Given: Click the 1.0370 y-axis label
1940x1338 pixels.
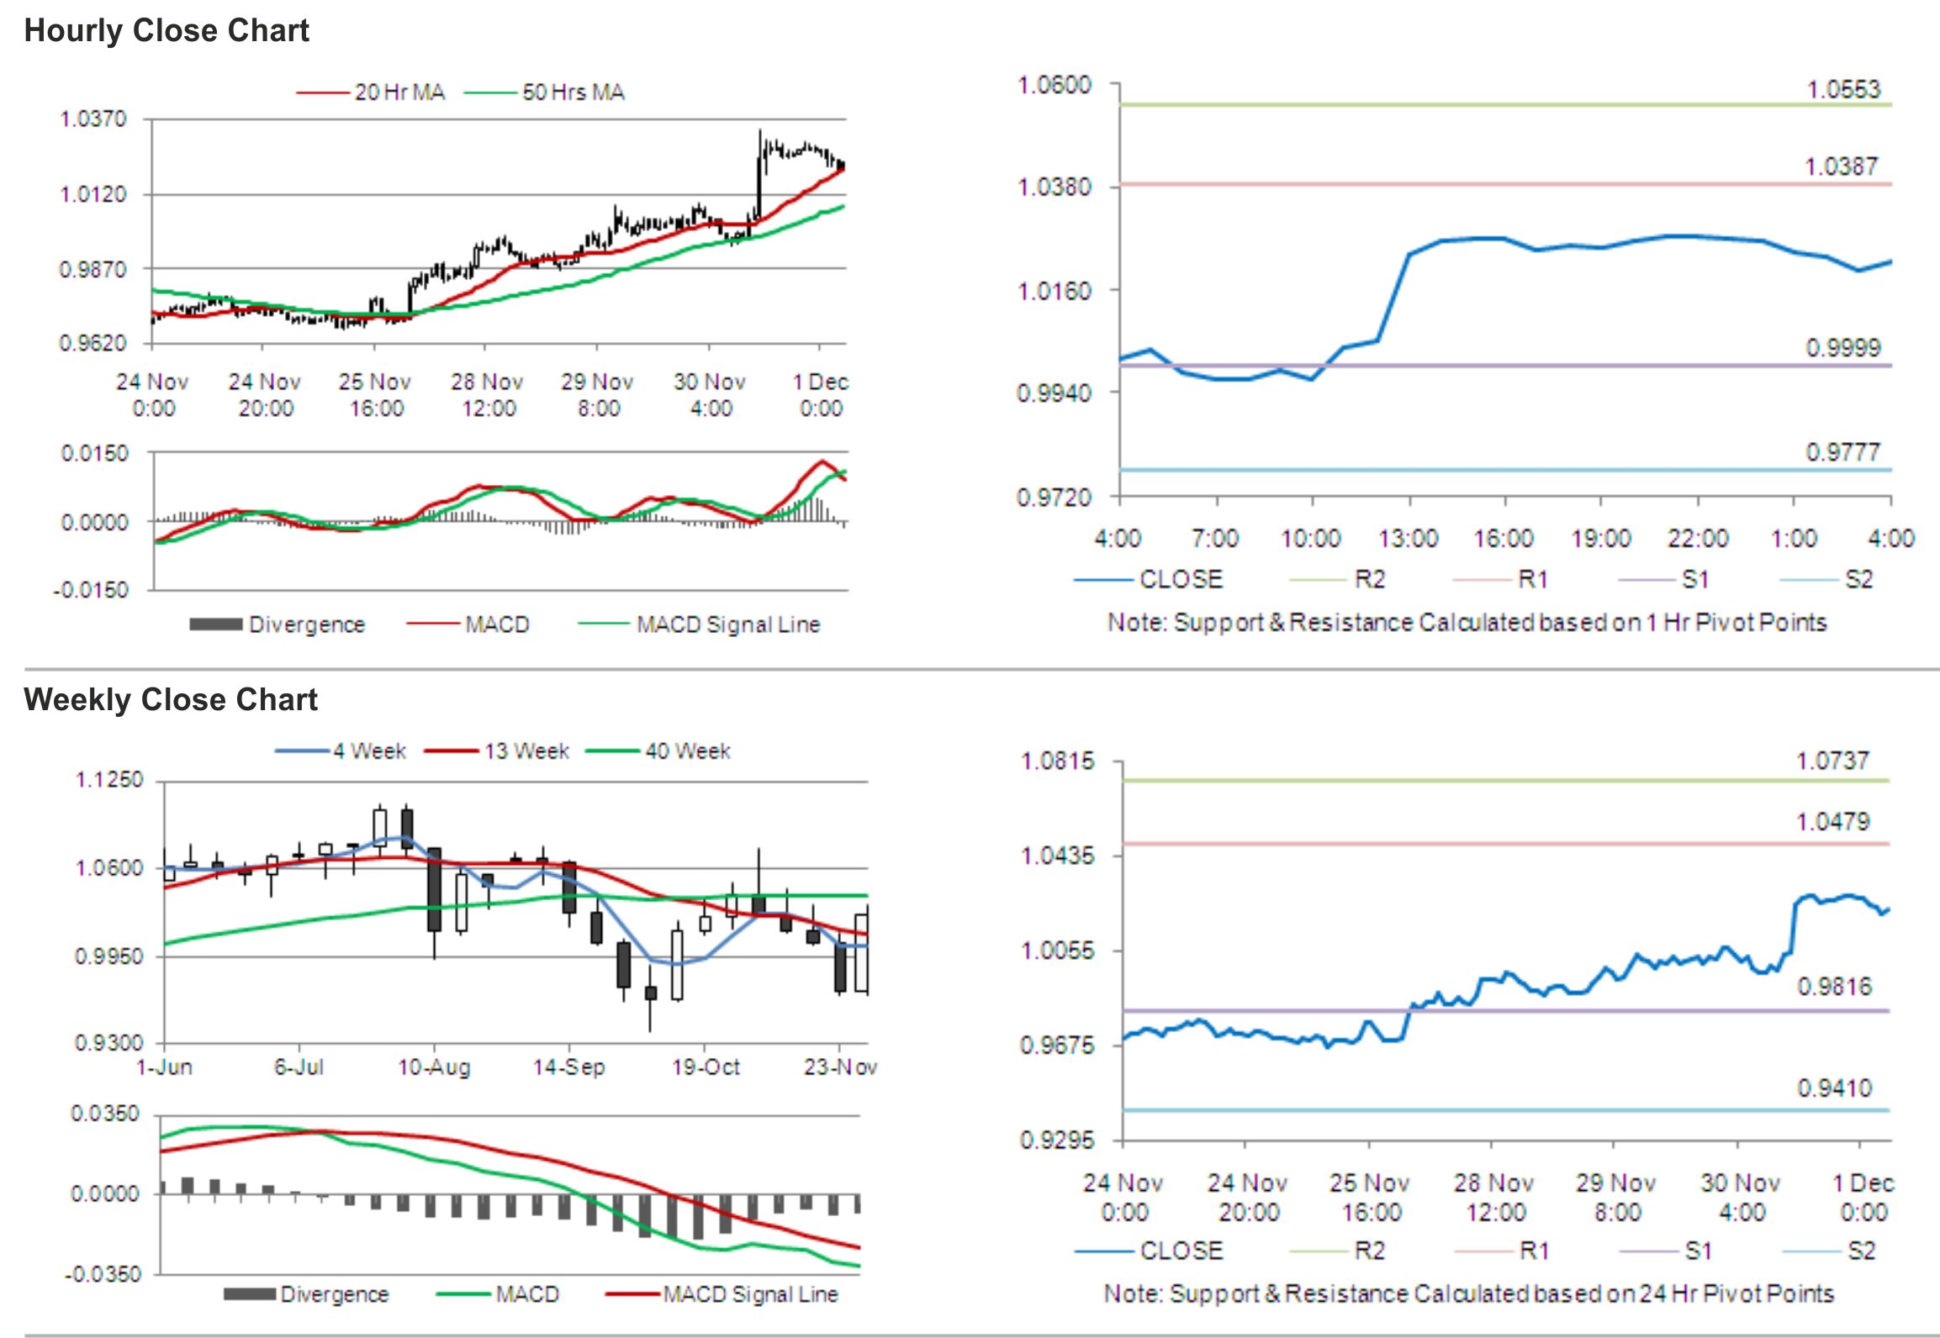Looking at the screenshot, I should [93, 119].
